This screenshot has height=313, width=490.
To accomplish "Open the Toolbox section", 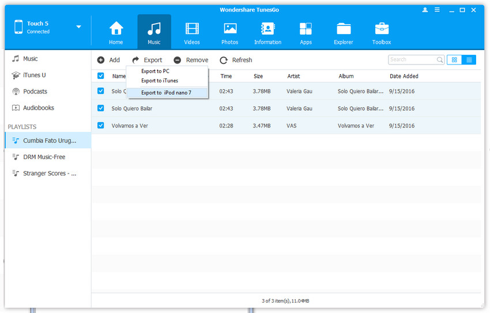I will click(382, 32).
